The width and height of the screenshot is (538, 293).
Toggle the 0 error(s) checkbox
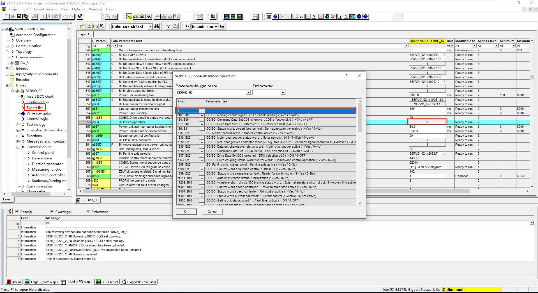click(17, 212)
